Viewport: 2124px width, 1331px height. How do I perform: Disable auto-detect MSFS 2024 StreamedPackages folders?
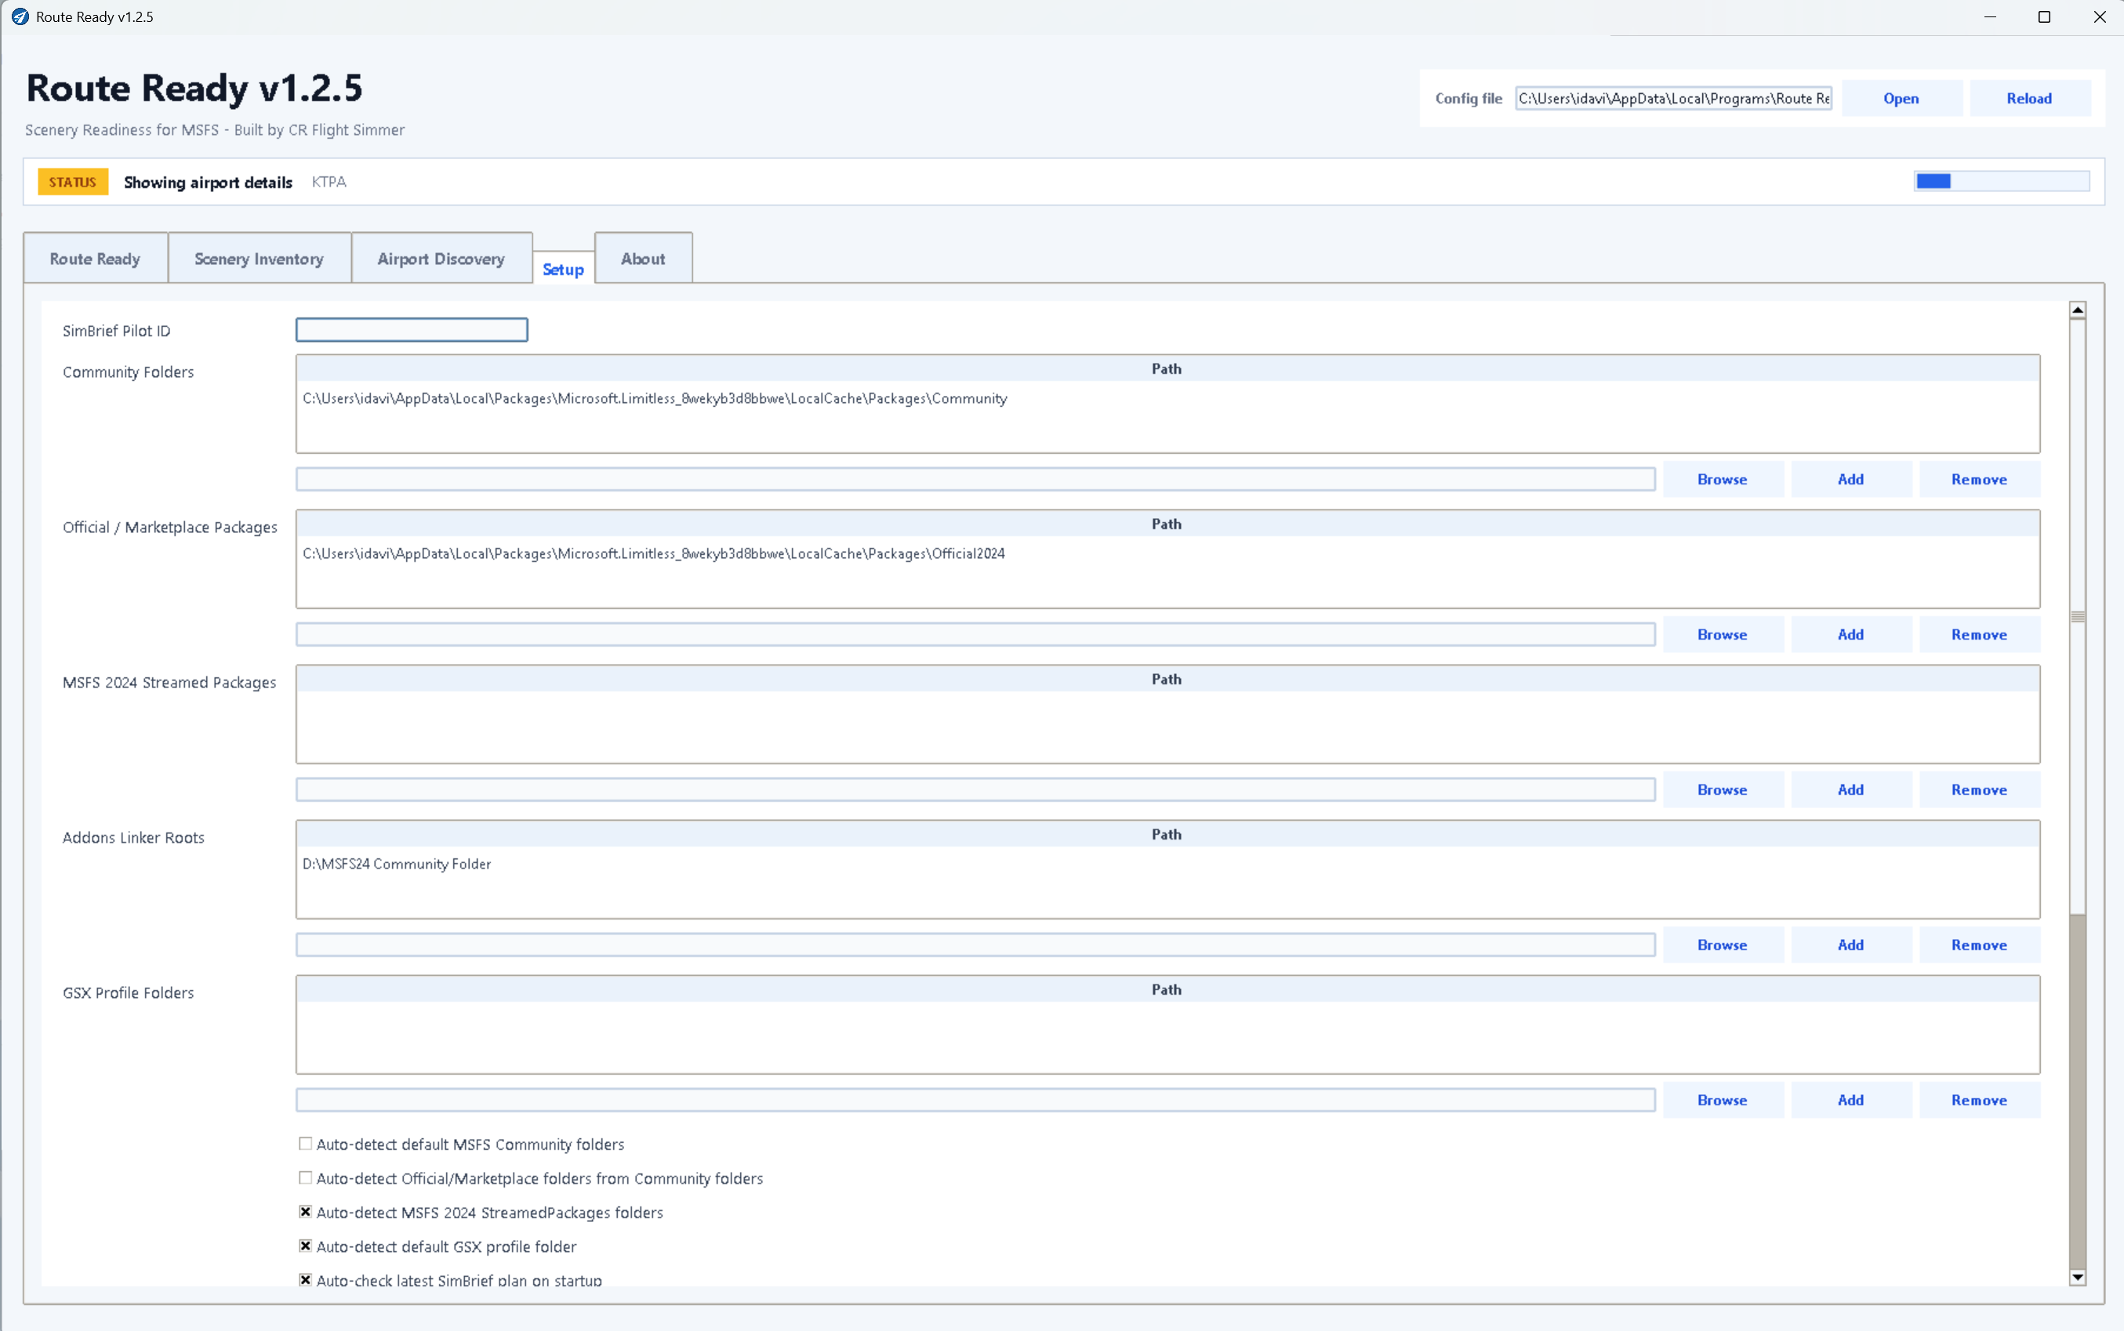[306, 1212]
